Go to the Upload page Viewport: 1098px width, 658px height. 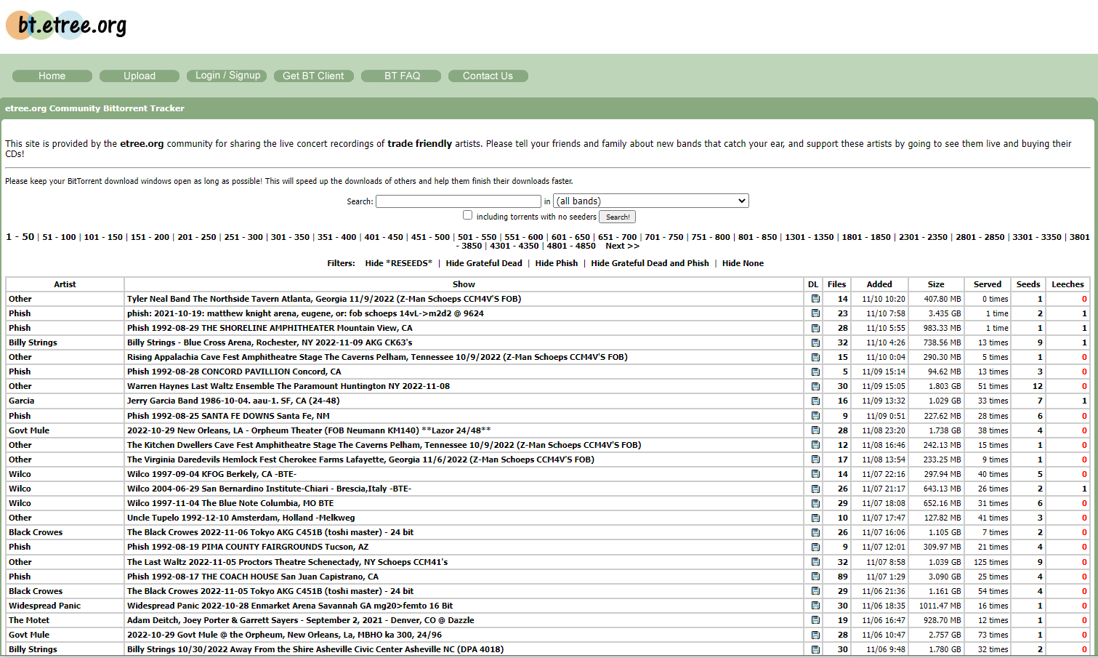(x=140, y=76)
